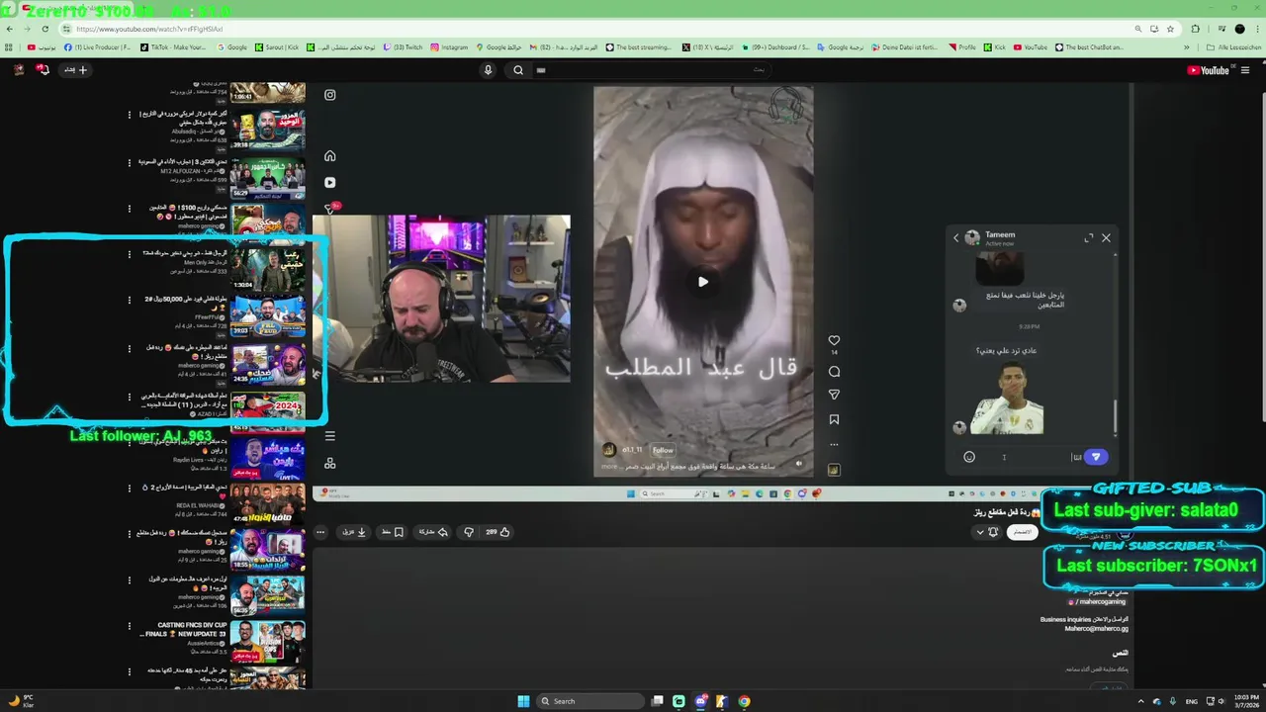Image resolution: width=1266 pixels, height=712 pixels.
Task: Open Chrome's three-dot menu
Action: coord(1257,29)
